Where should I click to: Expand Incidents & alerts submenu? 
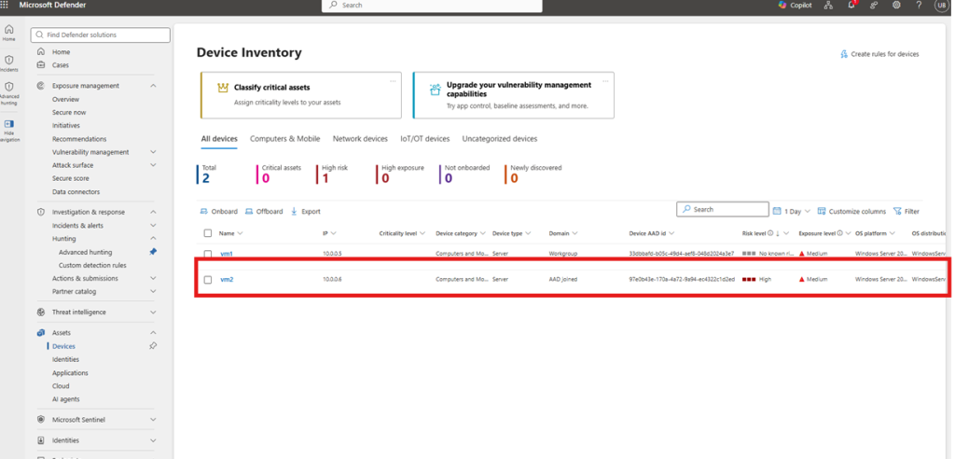pyautogui.click(x=153, y=226)
